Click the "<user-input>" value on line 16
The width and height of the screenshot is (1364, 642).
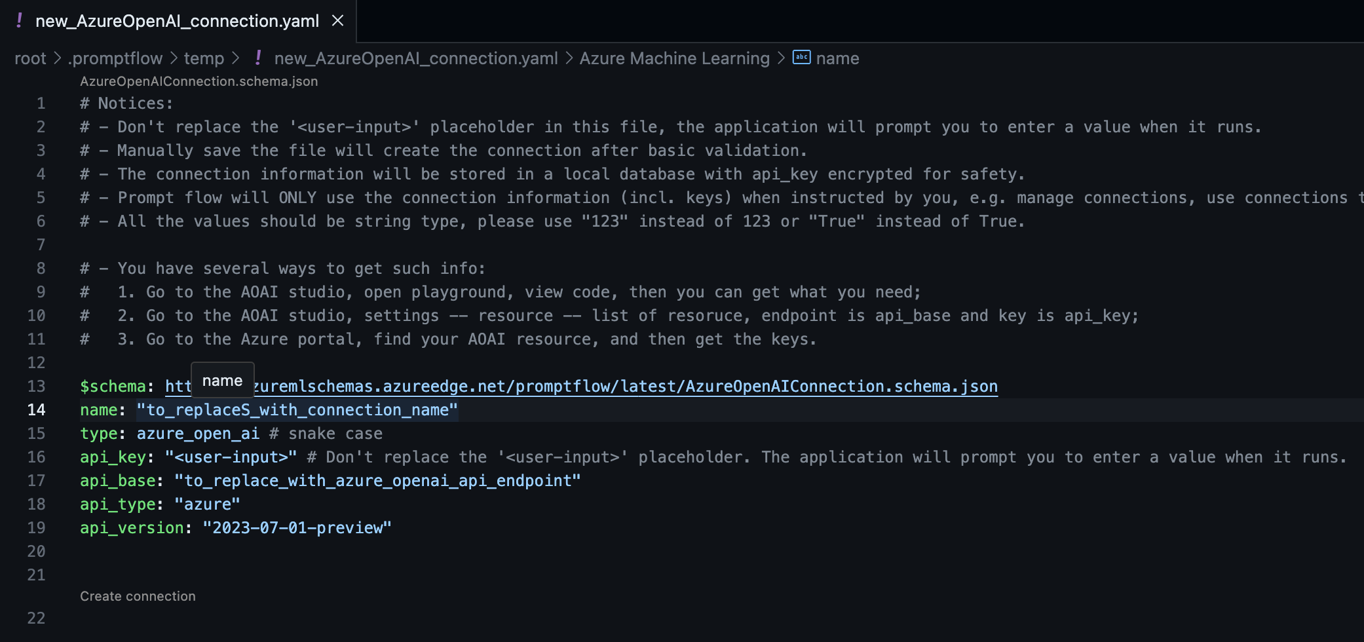coord(231,457)
